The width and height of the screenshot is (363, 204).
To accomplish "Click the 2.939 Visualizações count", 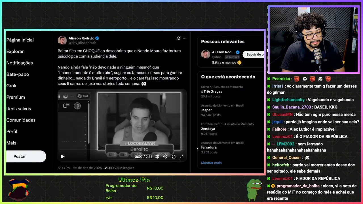I will [119, 168].
